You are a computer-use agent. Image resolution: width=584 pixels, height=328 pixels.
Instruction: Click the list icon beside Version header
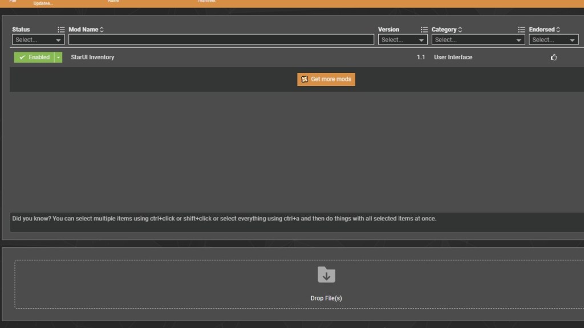424,30
